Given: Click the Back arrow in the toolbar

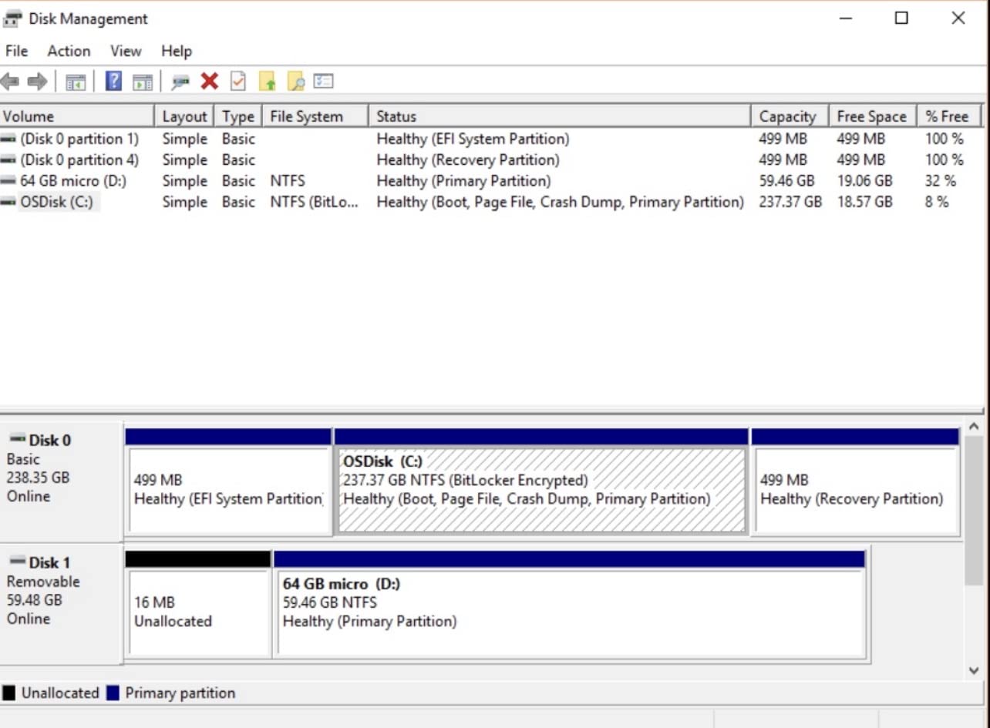Looking at the screenshot, I should pos(10,81).
